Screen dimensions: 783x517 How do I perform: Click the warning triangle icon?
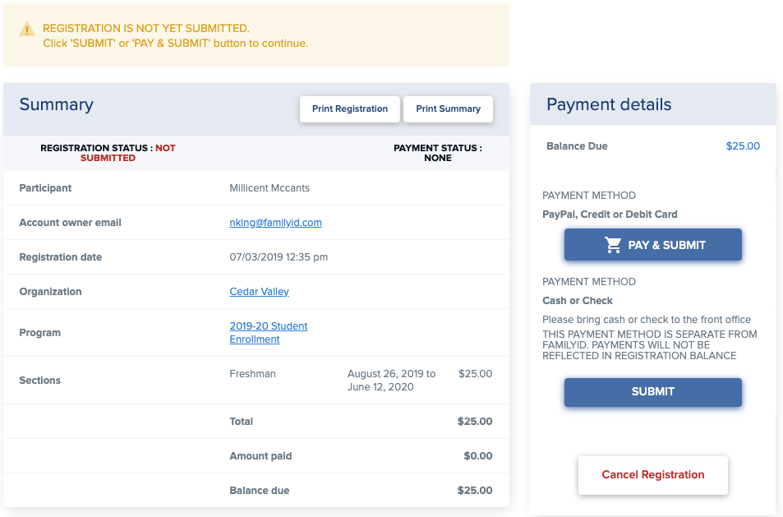[28, 29]
